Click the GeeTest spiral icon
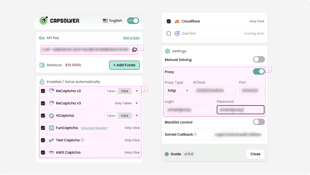 coord(177,34)
